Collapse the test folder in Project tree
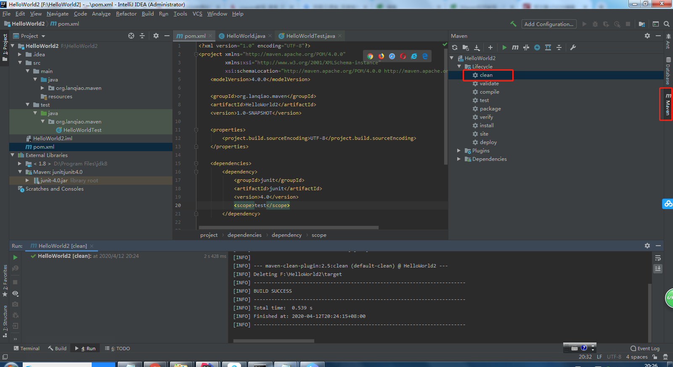This screenshot has width=673, height=367. 27,105
